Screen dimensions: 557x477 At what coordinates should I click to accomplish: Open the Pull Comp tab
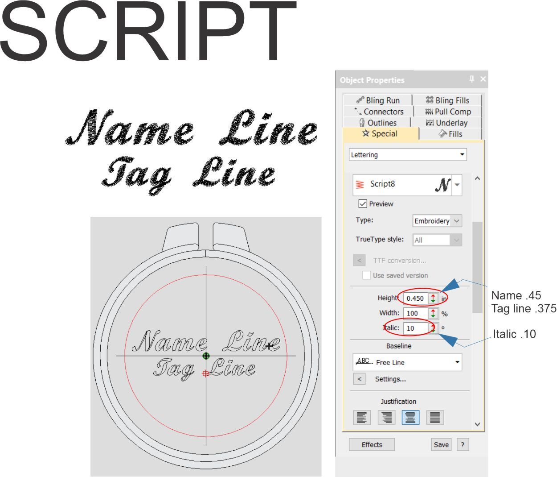(x=448, y=112)
